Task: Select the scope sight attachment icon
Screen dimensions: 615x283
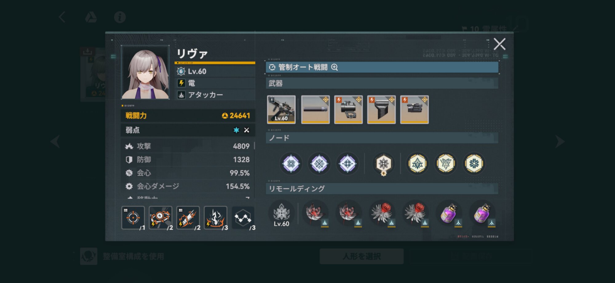Action: point(348,110)
